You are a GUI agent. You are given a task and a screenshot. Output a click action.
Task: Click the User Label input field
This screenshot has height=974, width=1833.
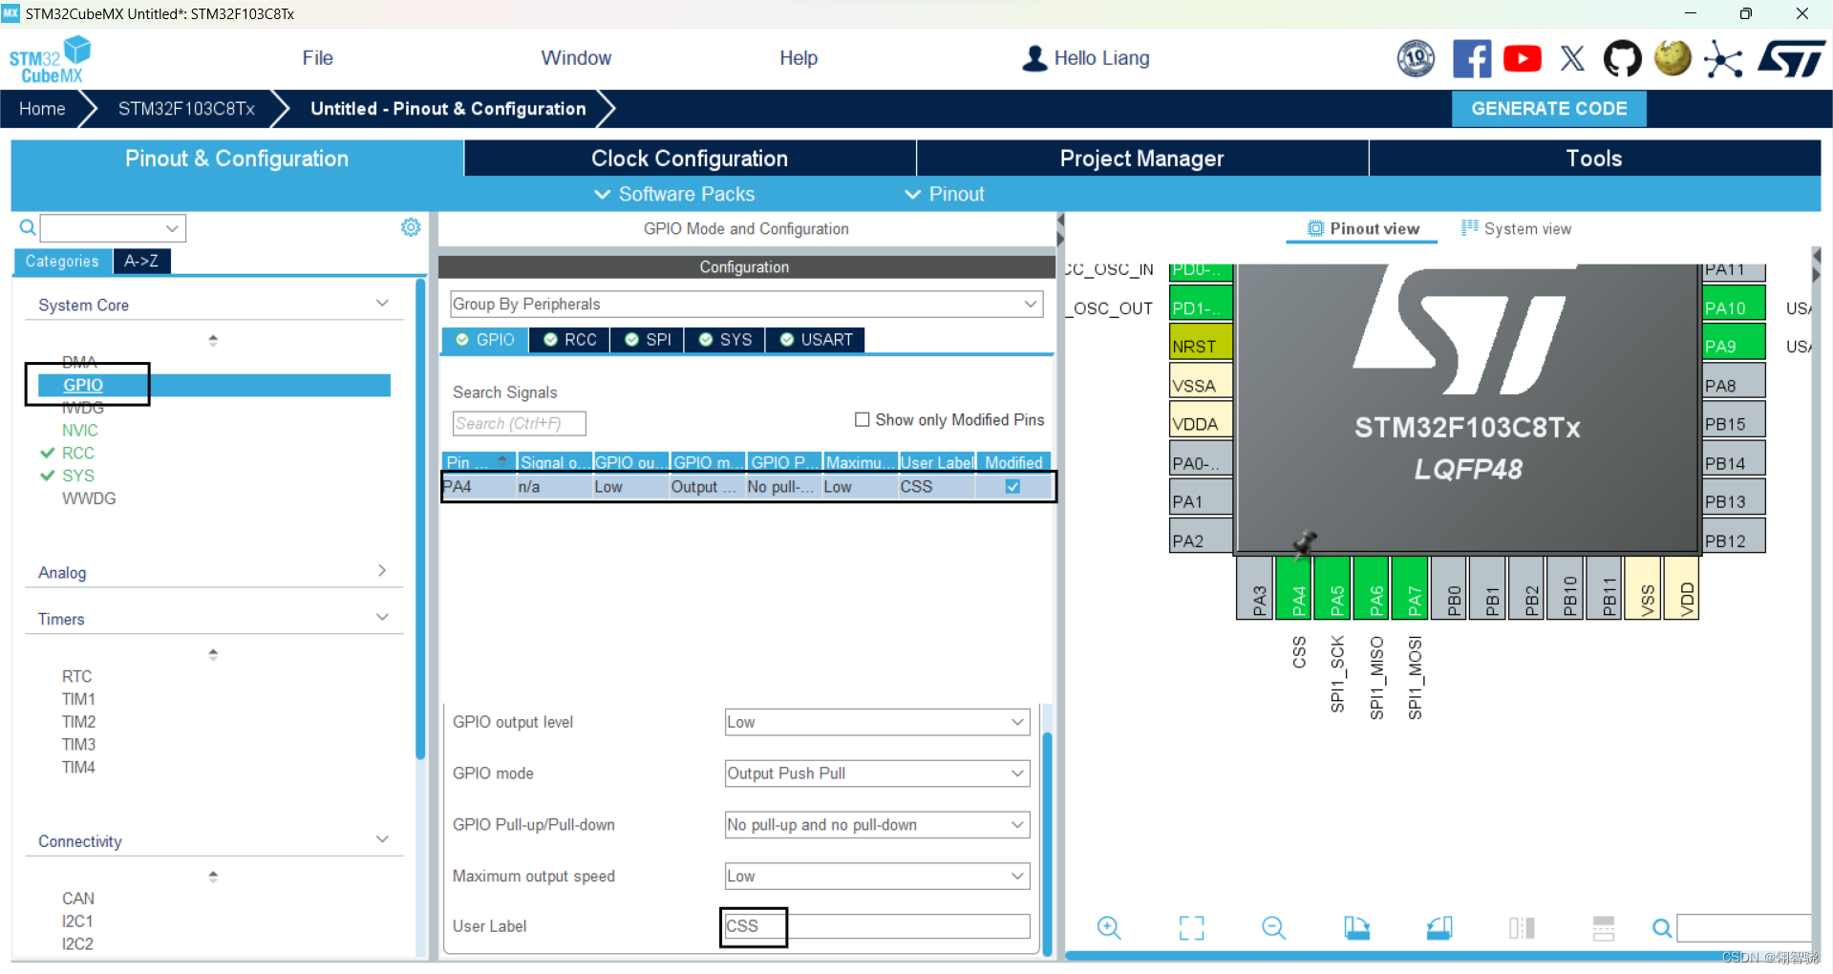pyautogui.click(x=877, y=926)
